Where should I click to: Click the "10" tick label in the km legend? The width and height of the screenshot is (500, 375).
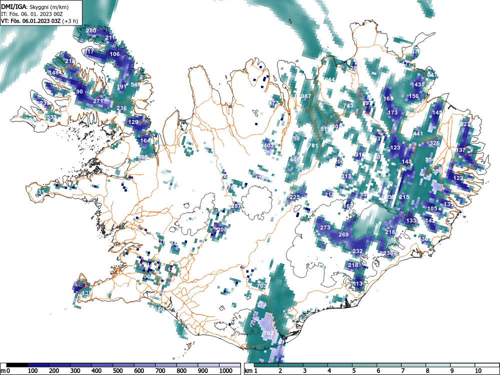click(478, 371)
